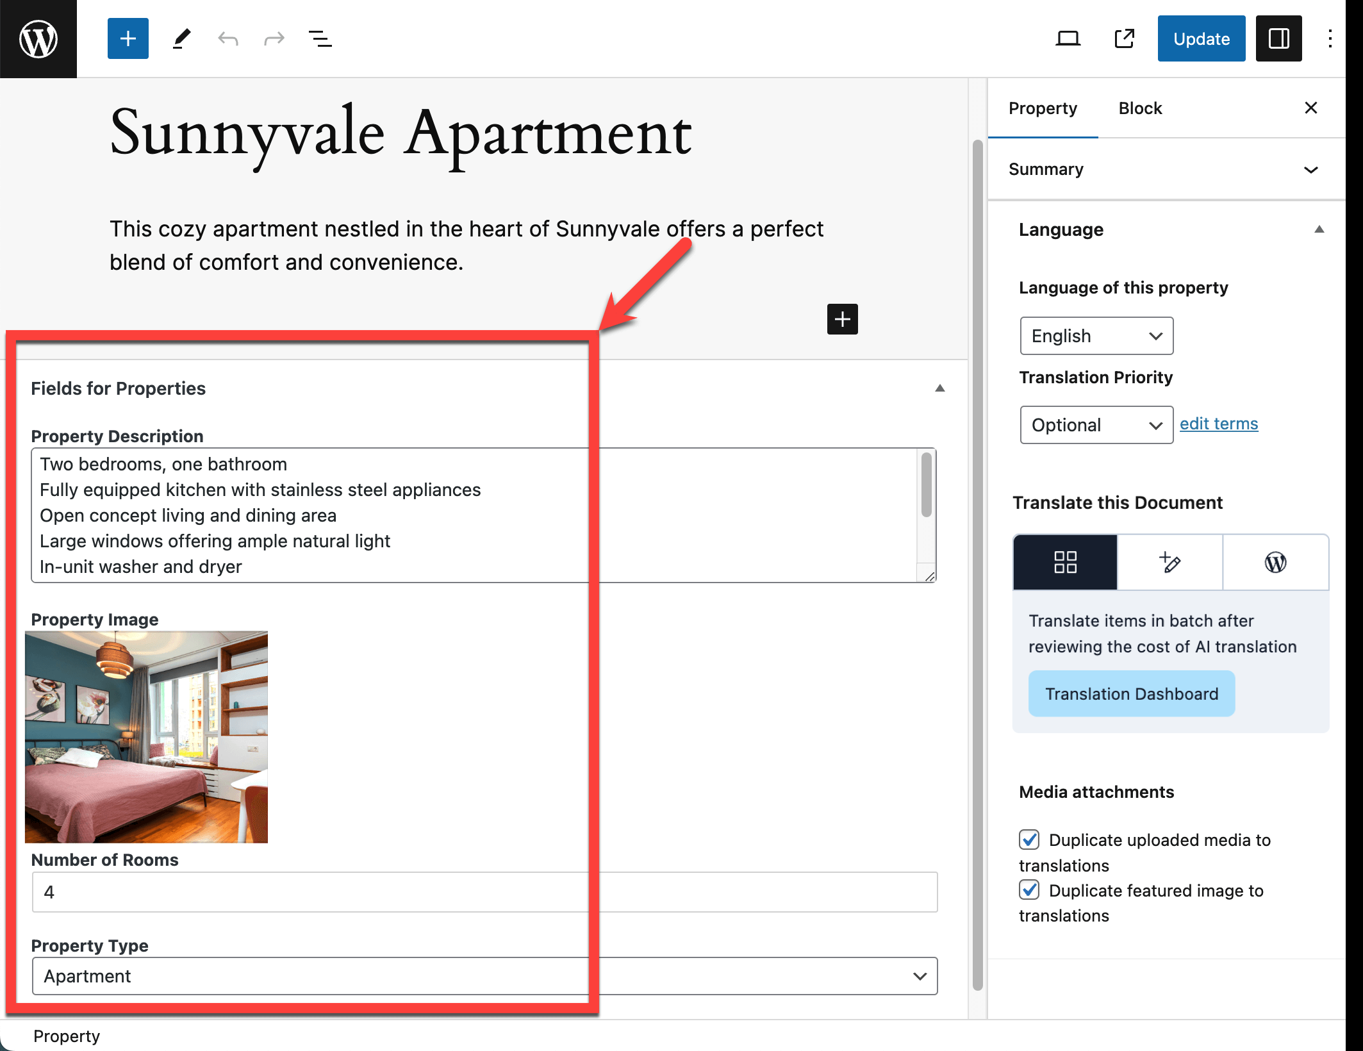This screenshot has width=1363, height=1051.
Task: Collapse the Fields for Properties metabox
Action: click(x=940, y=388)
